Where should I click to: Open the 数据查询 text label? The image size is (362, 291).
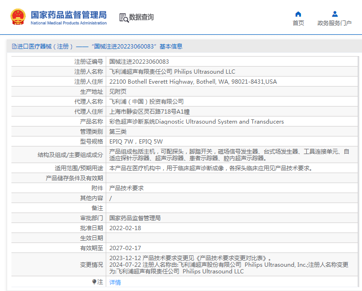[x=141, y=18]
